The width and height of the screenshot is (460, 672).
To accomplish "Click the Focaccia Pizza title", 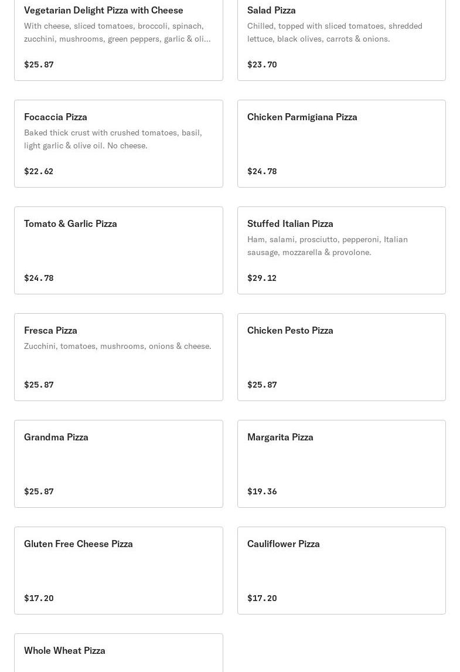I will coord(56,117).
